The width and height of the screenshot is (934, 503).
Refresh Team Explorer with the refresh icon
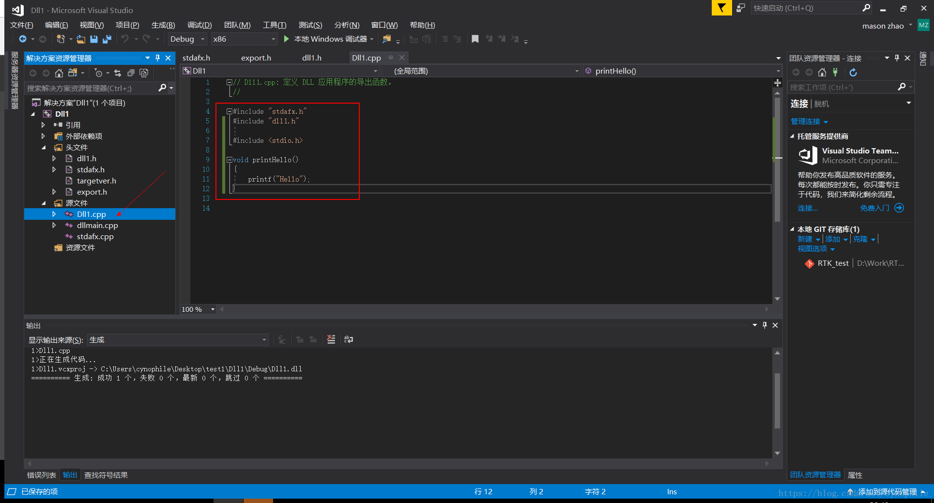853,73
